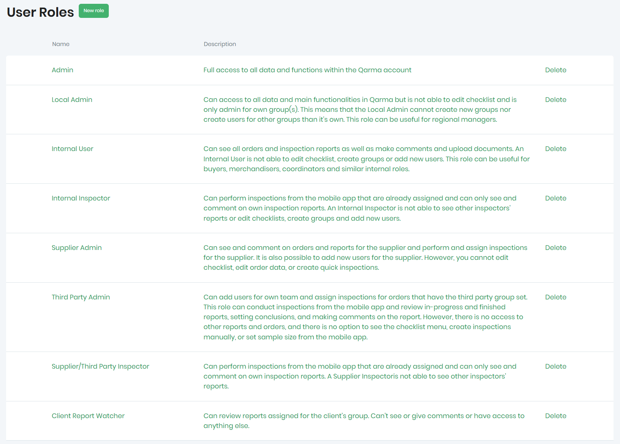Open the Supplier Admin role
Image resolution: width=620 pixels, height=444 pixels.
click(x=76, y=248)
